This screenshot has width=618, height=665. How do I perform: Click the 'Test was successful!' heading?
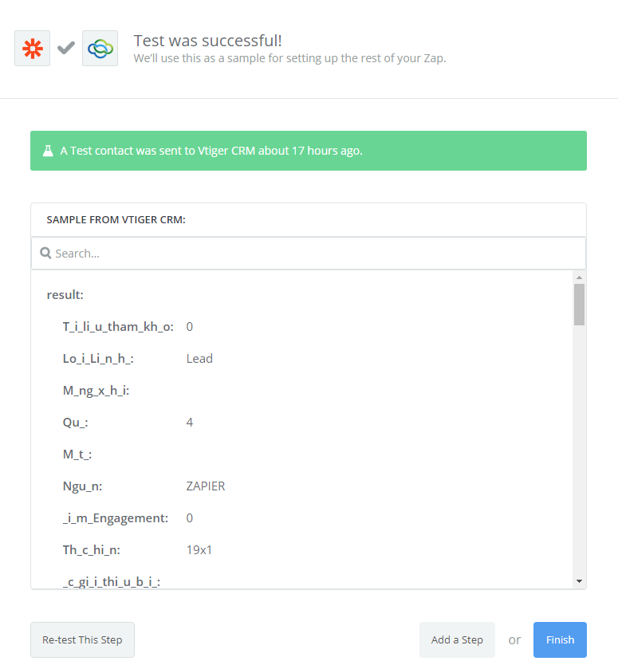click(207, 41)
